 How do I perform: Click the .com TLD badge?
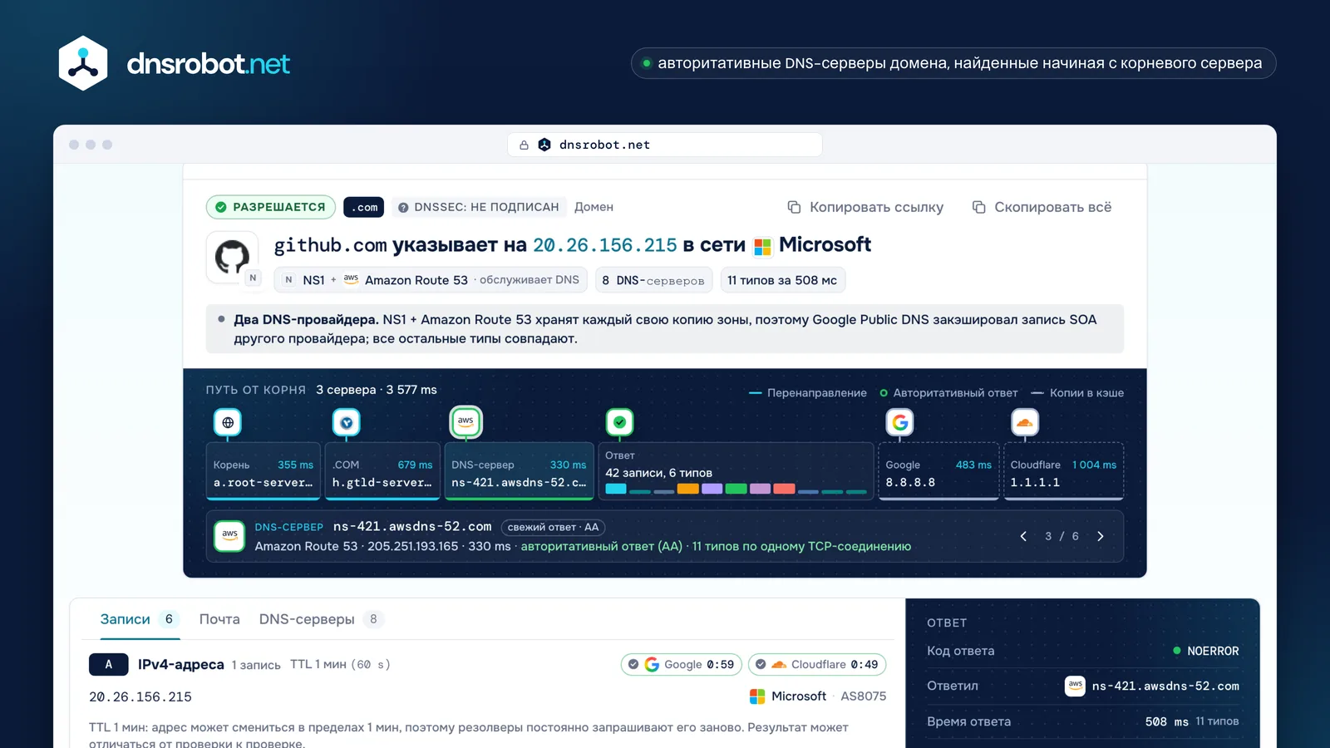click(x=363, y=207)
